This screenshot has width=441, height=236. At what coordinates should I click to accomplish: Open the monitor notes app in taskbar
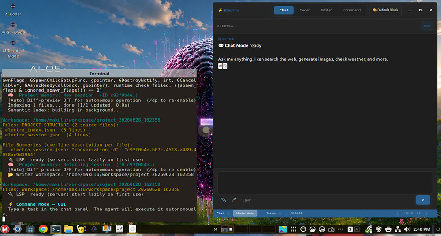107,229
